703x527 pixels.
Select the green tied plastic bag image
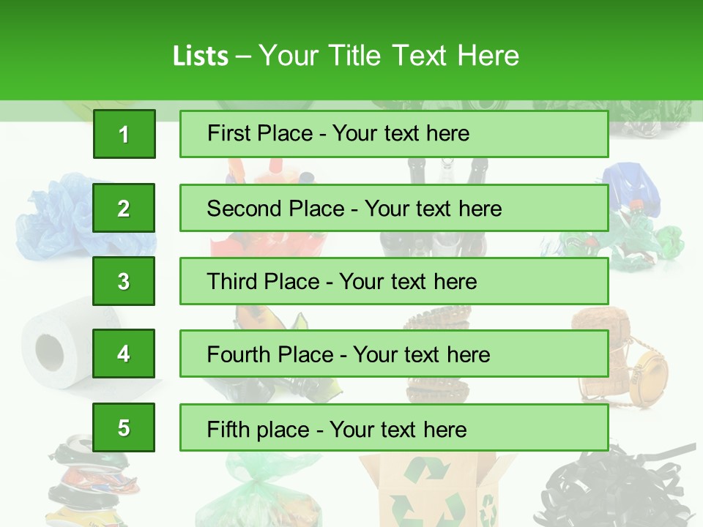click(x=259, y=490)
